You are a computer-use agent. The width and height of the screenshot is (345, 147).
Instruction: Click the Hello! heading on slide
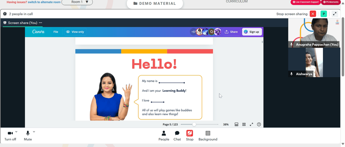(154, 64)
